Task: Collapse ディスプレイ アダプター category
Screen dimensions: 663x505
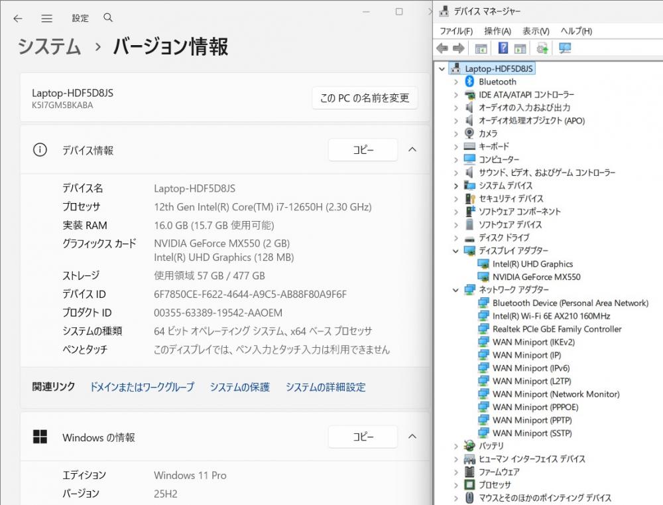Action: point(456,251)
